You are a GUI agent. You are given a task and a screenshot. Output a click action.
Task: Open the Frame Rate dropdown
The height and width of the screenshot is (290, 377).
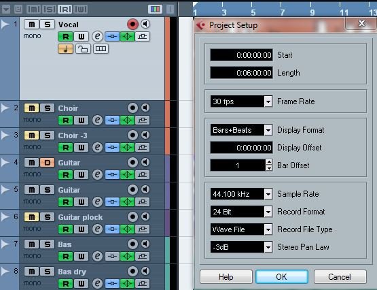(x=268, y=101)
